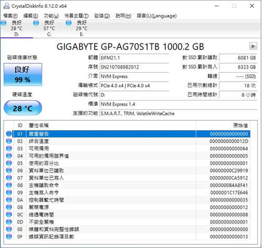
Task: Open the 功能(u) function menu
Action: pos(51,16)
